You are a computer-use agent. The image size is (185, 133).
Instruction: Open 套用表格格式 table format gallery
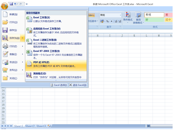pyautogui.click(x=138, y=18)
